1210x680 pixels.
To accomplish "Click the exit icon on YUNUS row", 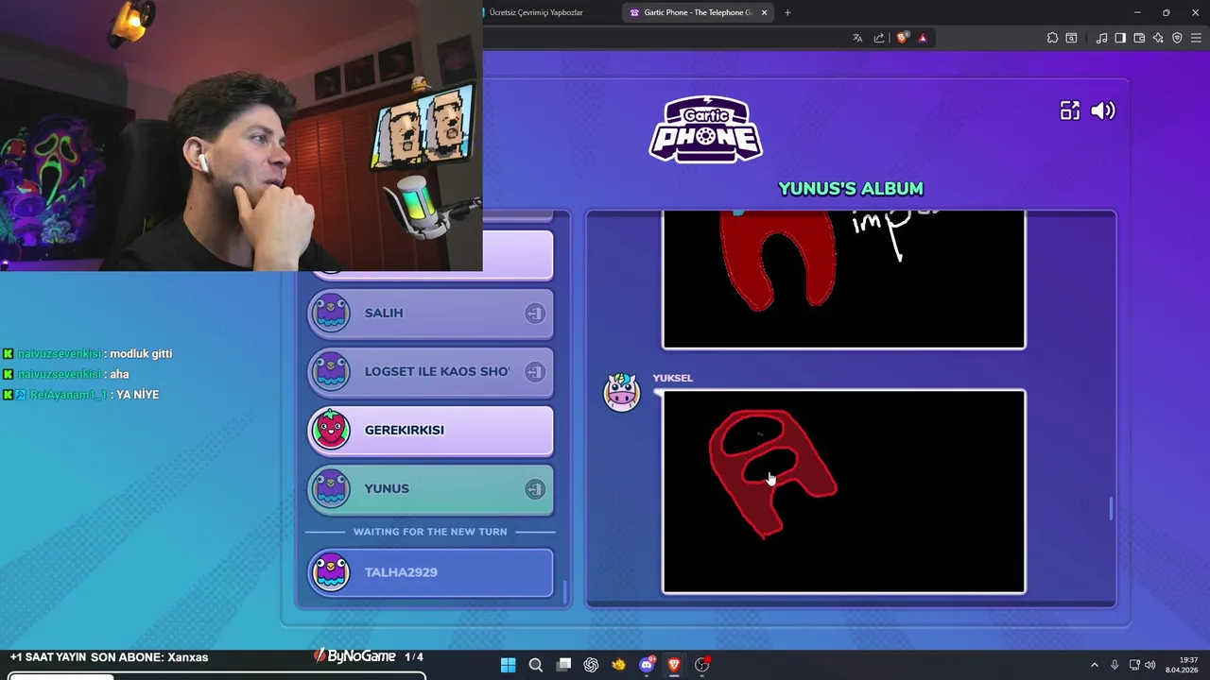I will [x=535, y=489].
